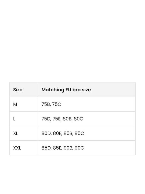Click the 90B text in row XXL
This screenshot has height=194, width=145.
point(68,148)
